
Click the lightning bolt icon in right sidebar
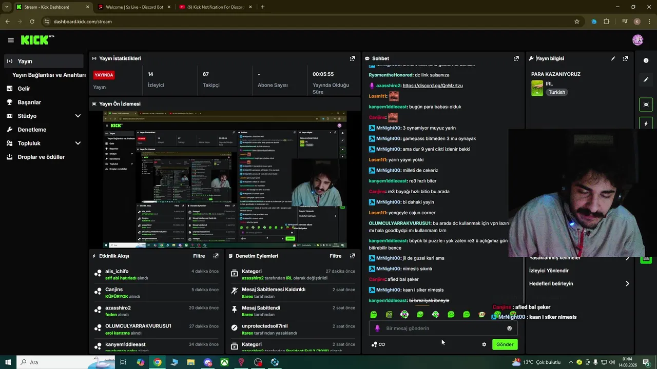pos(646,124)
